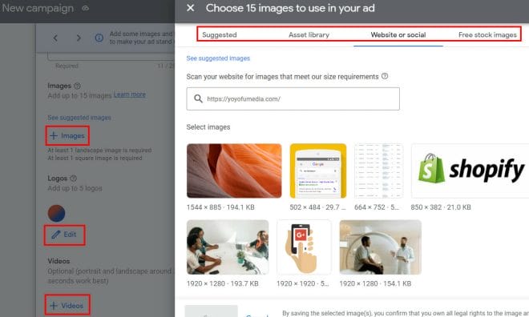Select the Shopify logo image thumbnail
Screen dimensions: 529x317
(470, 171)
